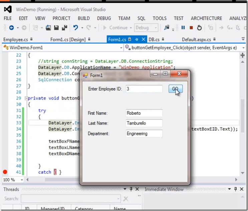Click the Save All icon
This screenshot has width=248, height=211.
64,28
